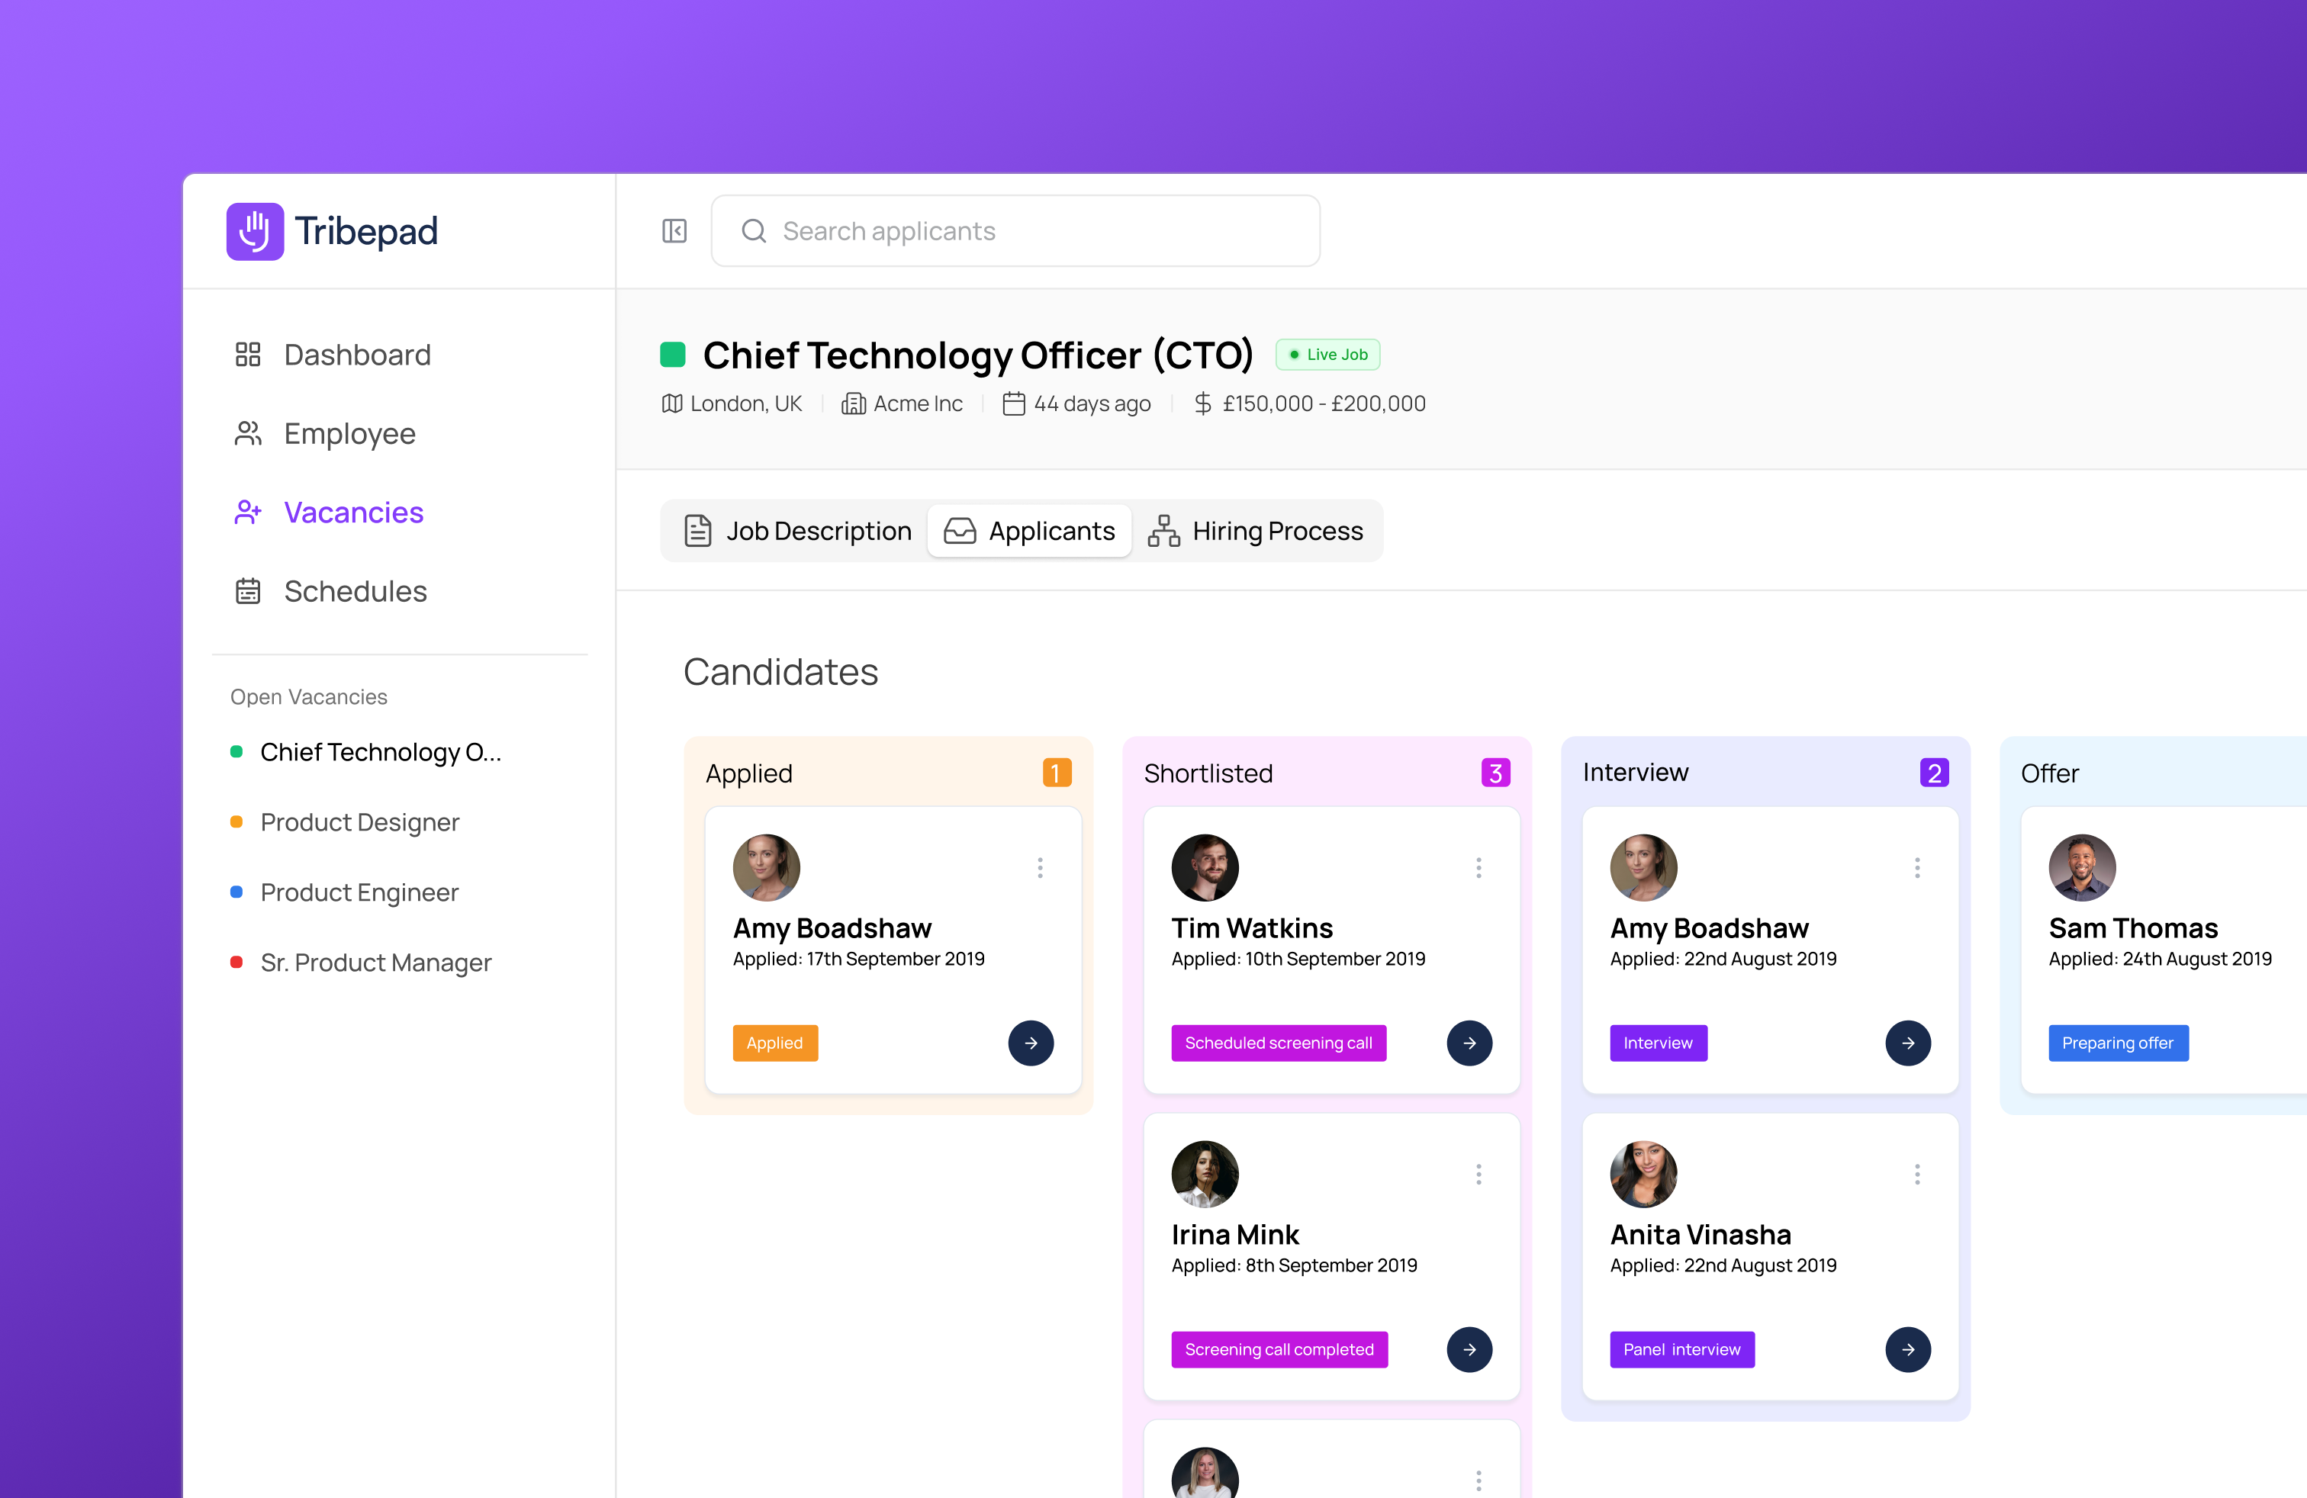Select Product Designer open vacancy

[x=359, y=821]
